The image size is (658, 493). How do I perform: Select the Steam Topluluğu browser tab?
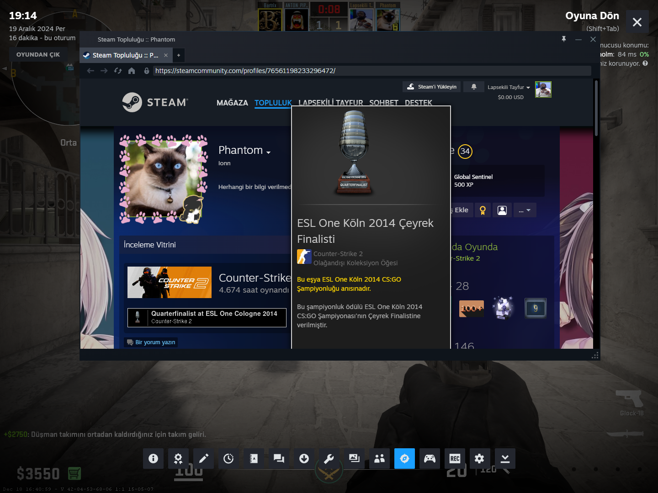125,55
